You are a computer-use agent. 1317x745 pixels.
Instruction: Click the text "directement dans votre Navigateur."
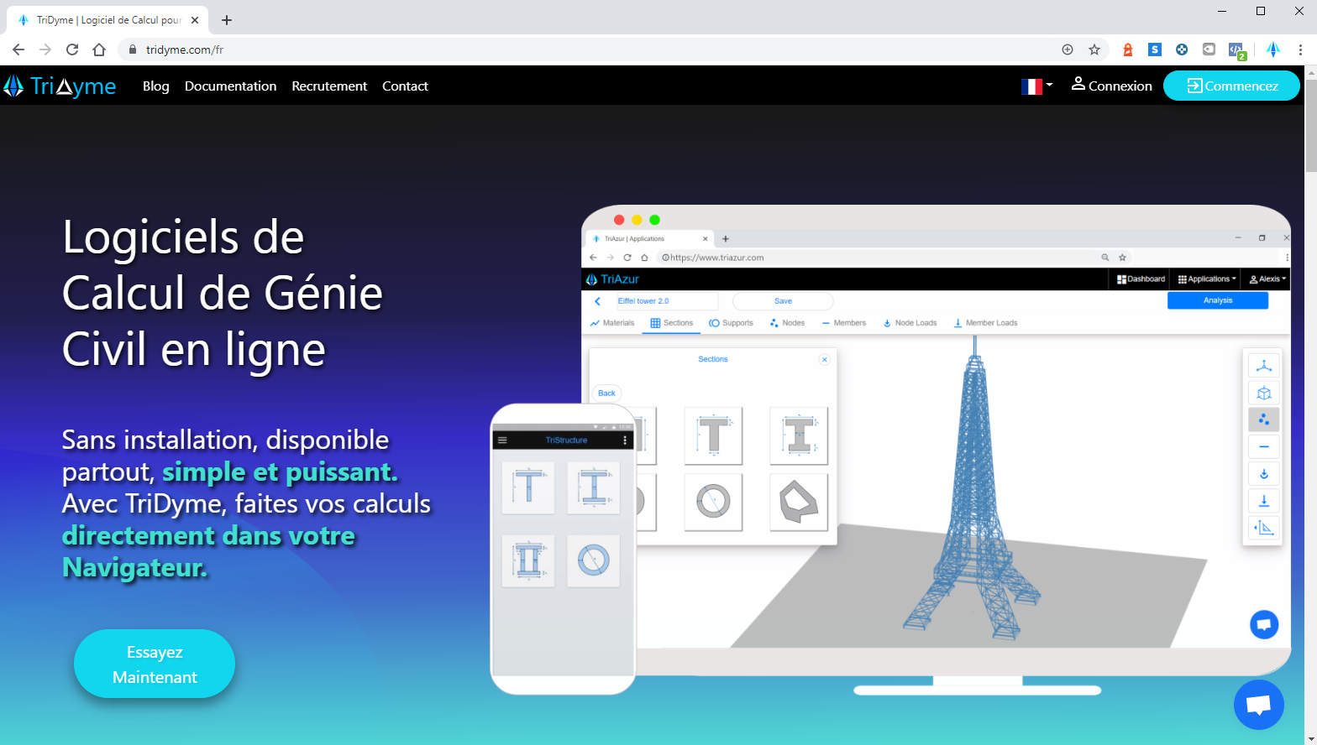point(209,551)
